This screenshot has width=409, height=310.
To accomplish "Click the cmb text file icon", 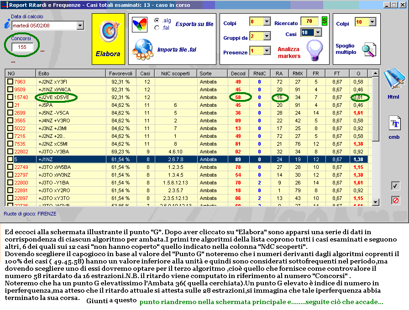I will click(395, 123).
